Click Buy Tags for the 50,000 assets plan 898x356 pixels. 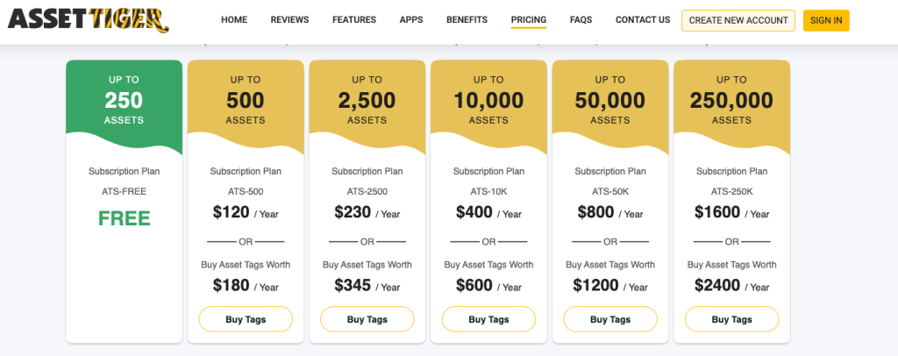tap(610, 319)
